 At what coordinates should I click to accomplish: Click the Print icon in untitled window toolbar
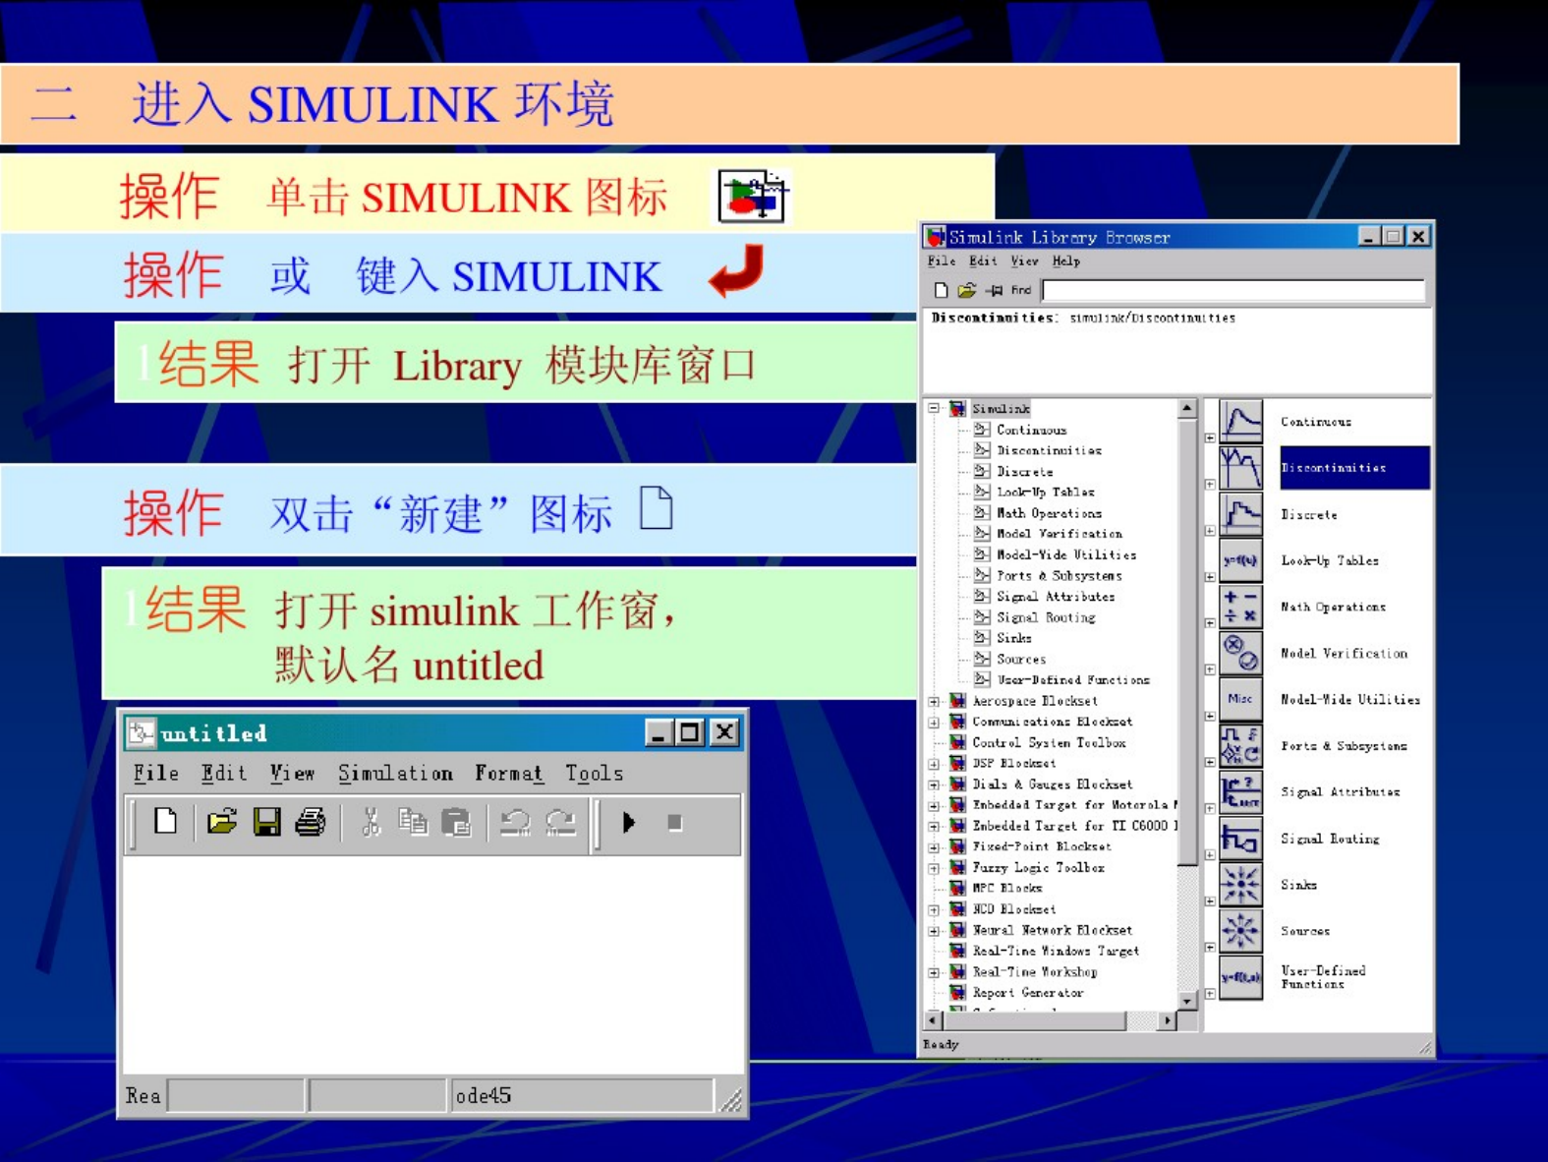[x=311, y=822]
